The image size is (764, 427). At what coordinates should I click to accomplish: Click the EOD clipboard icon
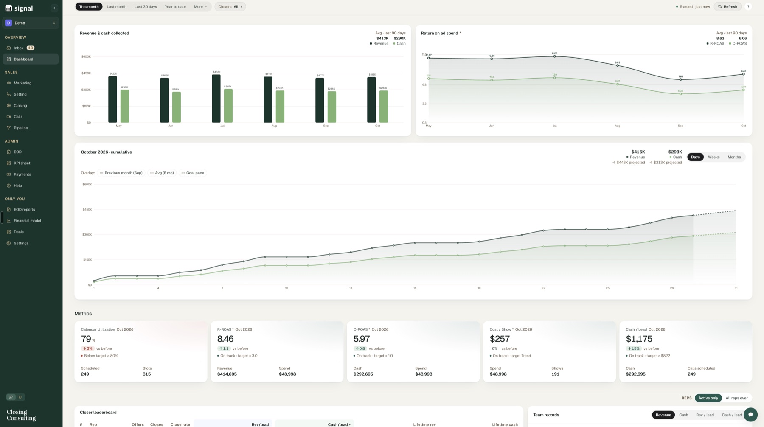8,152
